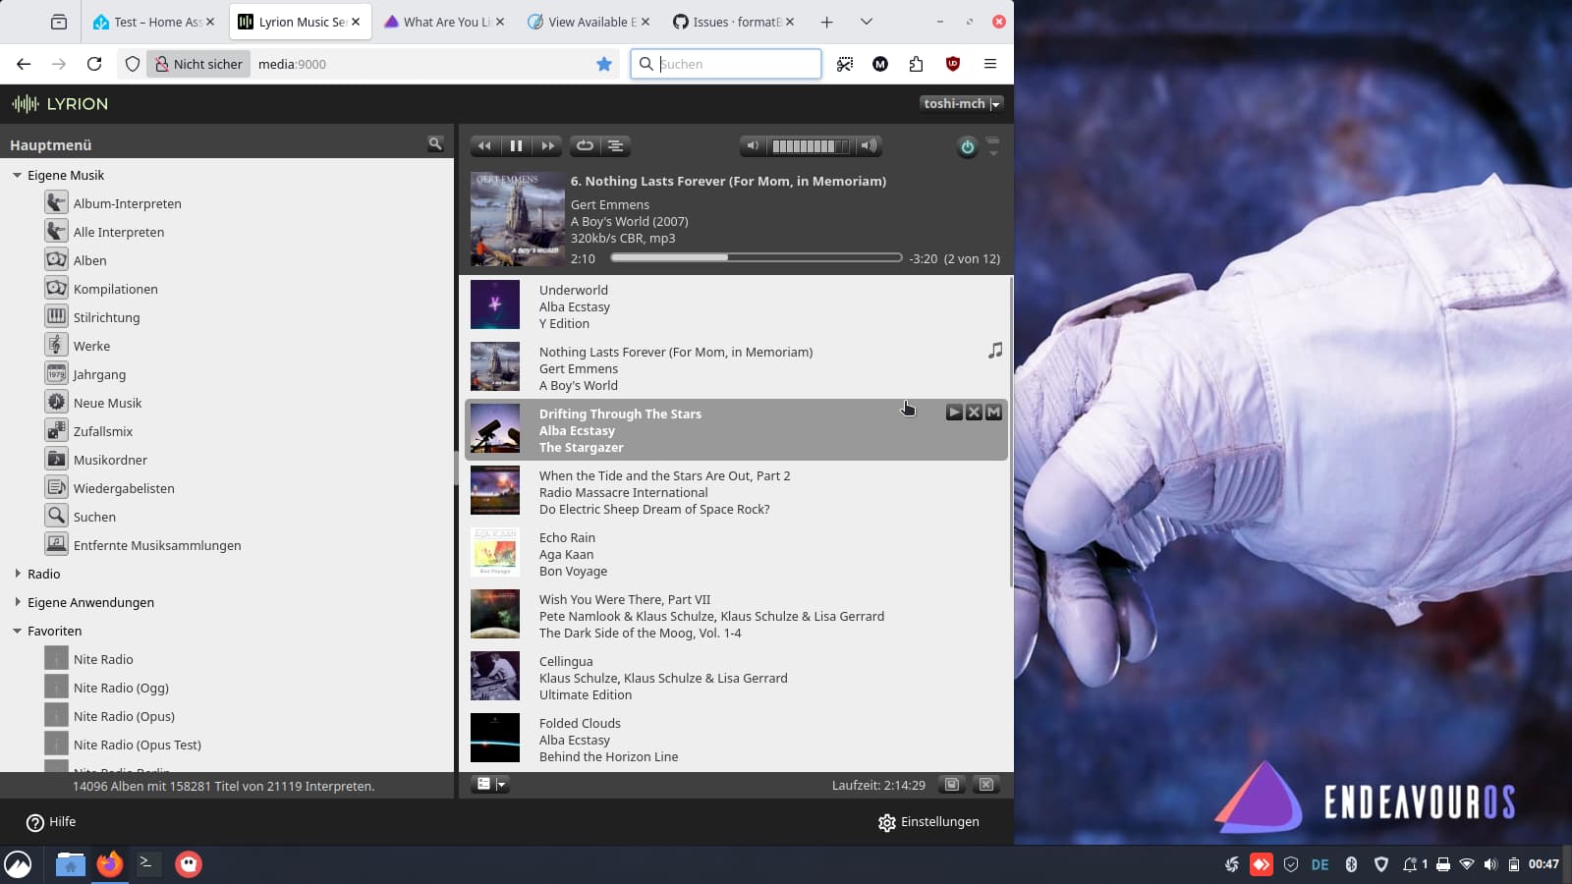The image size is (1572, 884).
Task: Remove Drifting Through The Stars from playlist
Action: coord(974,413)
